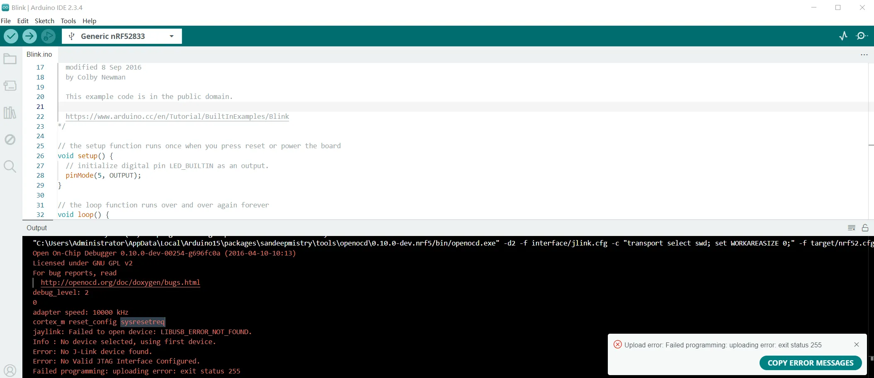Open the Library Manager sidebar
This screenshot has height=378, width=874.
click(x=10, y=113)
